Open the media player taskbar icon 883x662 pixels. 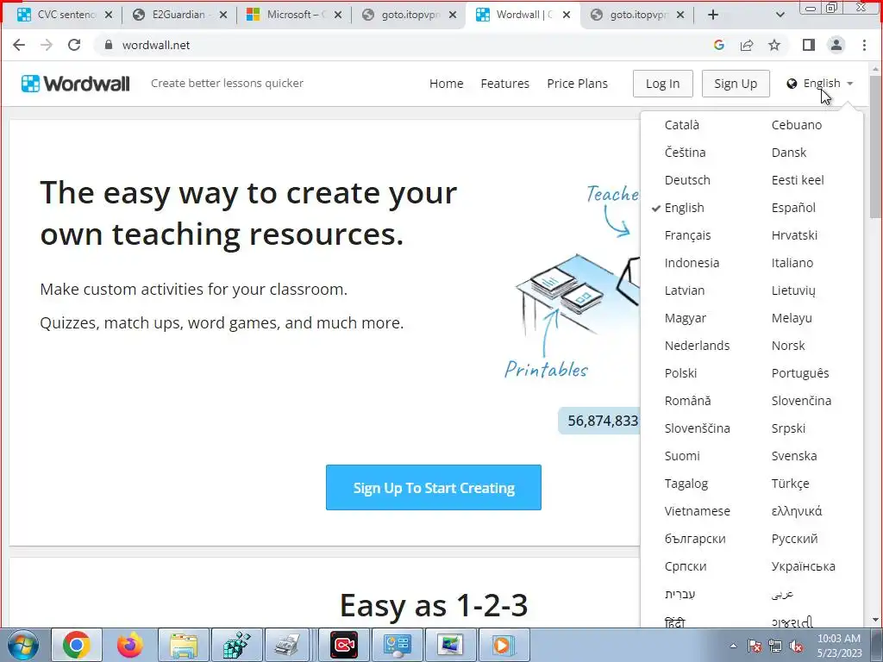504,645
